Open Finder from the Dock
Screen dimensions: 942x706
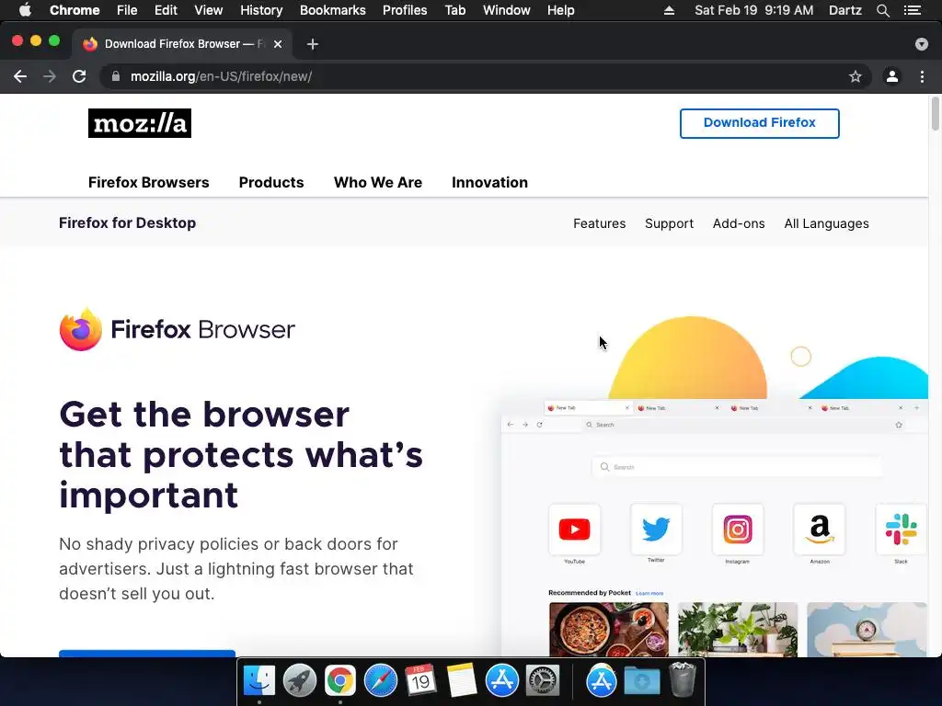pyautogui.click(x=258, y=680)
